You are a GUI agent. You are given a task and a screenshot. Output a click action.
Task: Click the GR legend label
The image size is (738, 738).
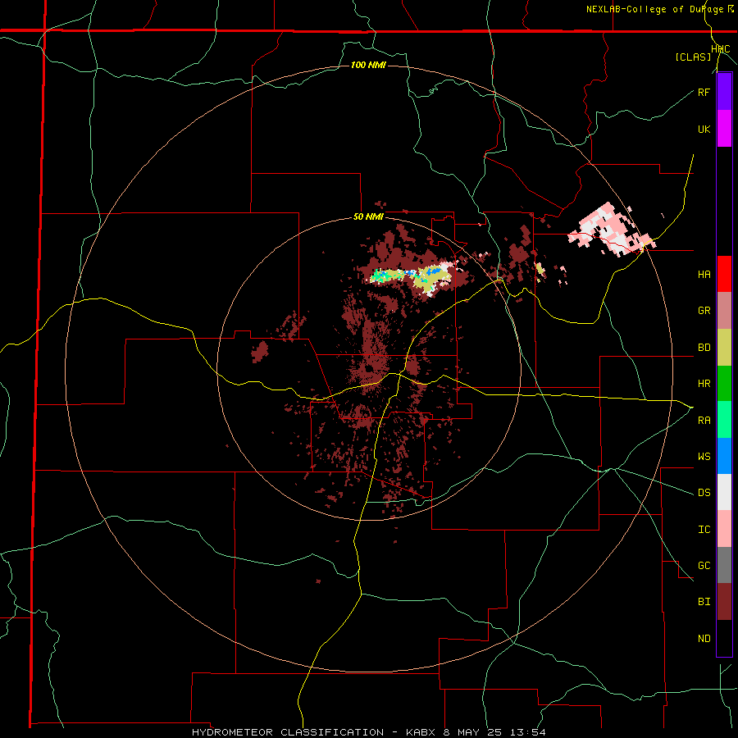pyautogui.click(x=704, y=311)
